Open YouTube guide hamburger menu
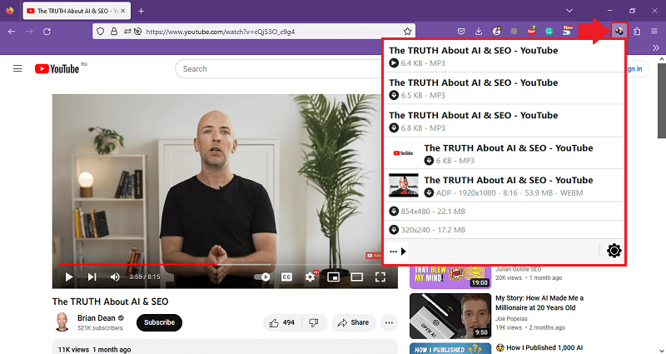Screen dimensions: 666x354 pyautogui.click(x=17, y=68)
